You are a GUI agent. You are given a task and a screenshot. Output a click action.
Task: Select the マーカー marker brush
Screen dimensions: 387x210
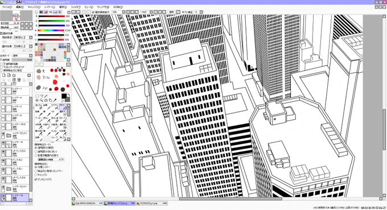click(39, 120)
